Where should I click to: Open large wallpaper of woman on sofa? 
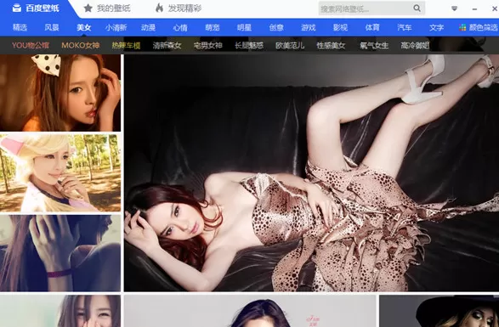311,172
